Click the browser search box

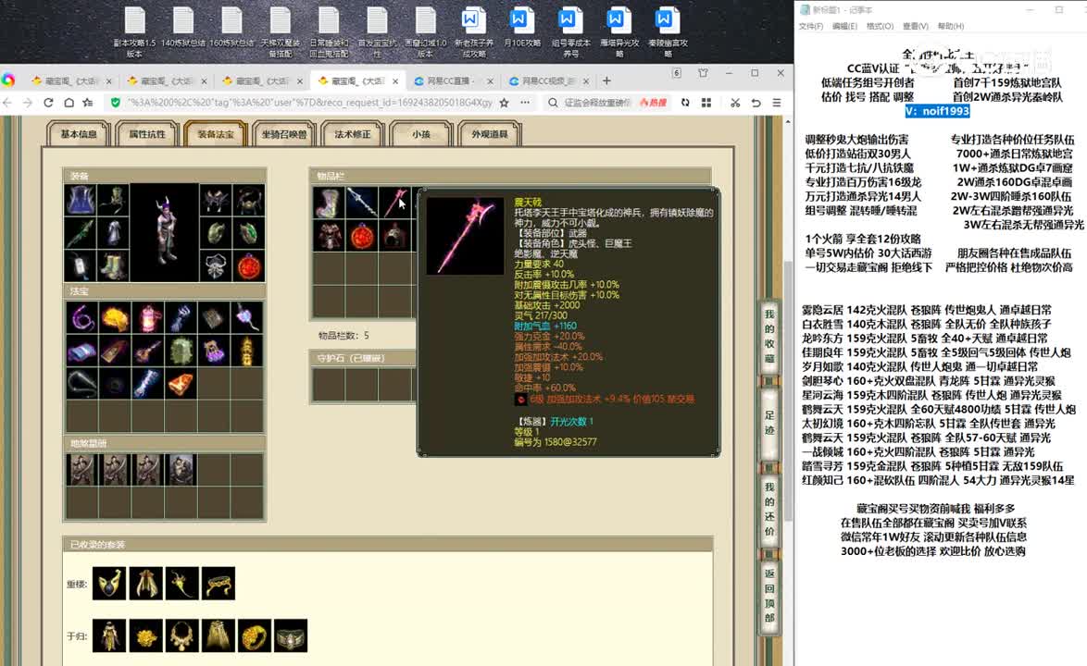[596, 103]
